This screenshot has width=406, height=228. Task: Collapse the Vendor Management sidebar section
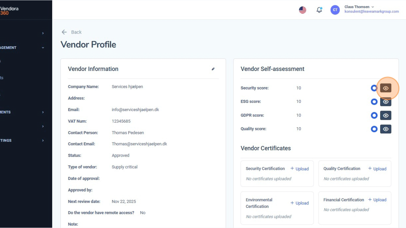(x=42, y=47)
